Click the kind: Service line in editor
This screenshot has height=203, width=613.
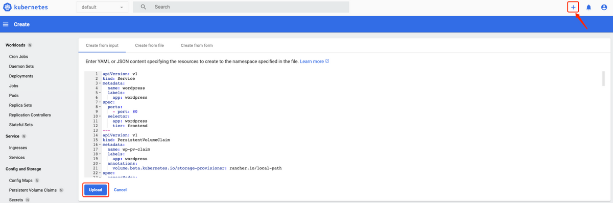coord(119,78)
